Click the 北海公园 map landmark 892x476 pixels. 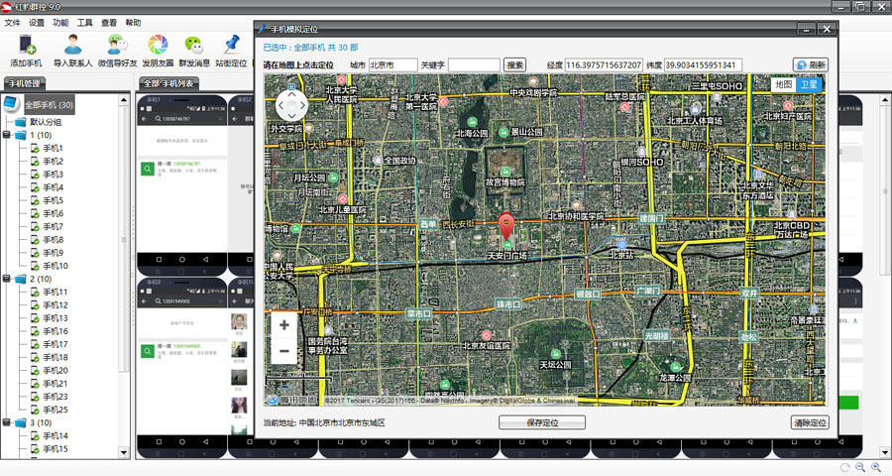click(x=472, y=128)
